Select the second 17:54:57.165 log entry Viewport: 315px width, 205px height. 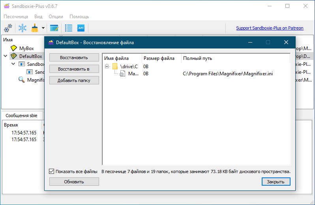[x=24, y=140]
